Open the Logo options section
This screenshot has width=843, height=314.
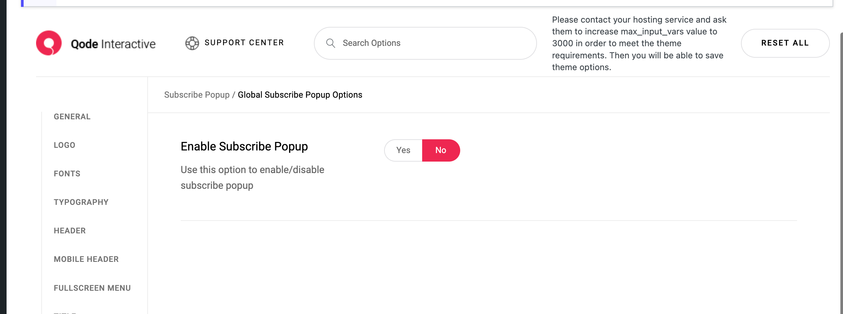(x=65, y=145)
